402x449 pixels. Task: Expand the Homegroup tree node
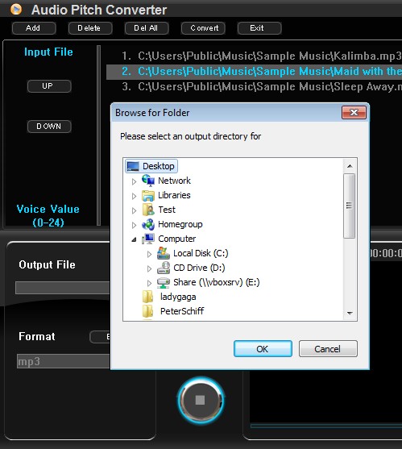click(x=134, y=226)
